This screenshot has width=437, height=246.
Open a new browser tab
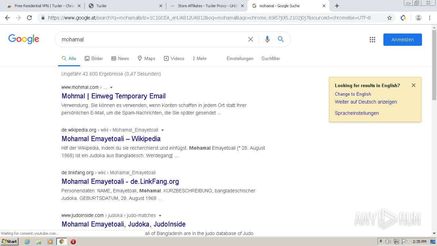click(x=337, y=6)
